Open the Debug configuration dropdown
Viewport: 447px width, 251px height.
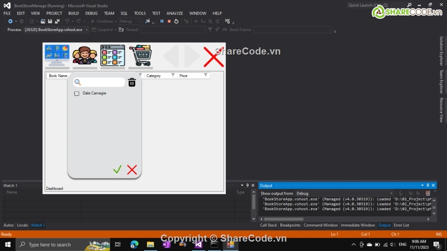[129, 21]
